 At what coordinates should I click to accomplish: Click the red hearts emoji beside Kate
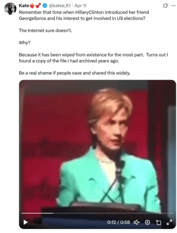click(38, 6)
